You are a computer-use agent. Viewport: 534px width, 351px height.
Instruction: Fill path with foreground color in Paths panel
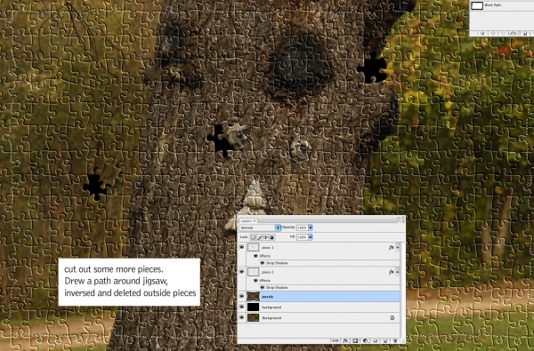tap(482, 34)
